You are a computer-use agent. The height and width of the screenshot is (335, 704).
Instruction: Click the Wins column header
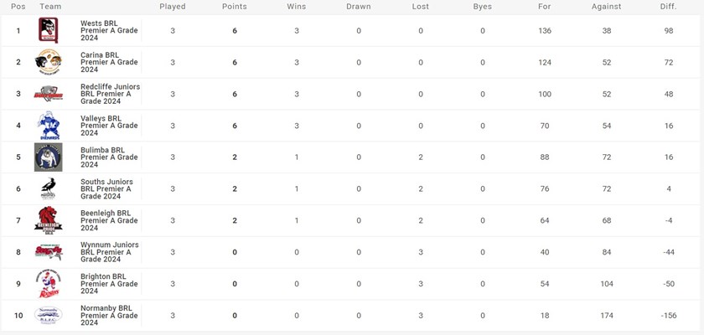pos(297,7)
